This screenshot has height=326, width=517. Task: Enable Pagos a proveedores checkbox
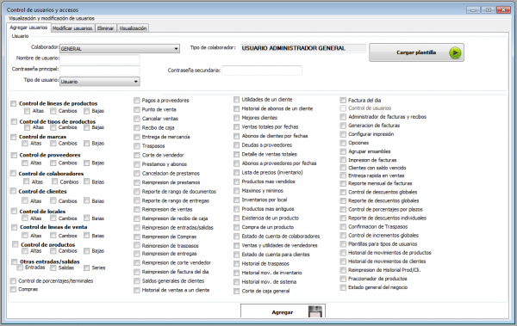136,101
